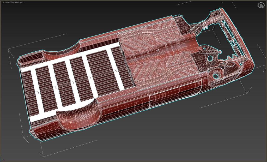Open the User Defined shading menu
This screenshot has width=267, height=162.
15,2
